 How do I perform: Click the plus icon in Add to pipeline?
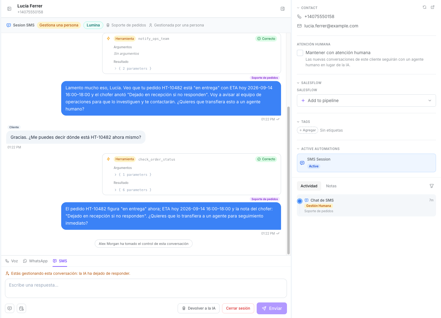[303, 101]
